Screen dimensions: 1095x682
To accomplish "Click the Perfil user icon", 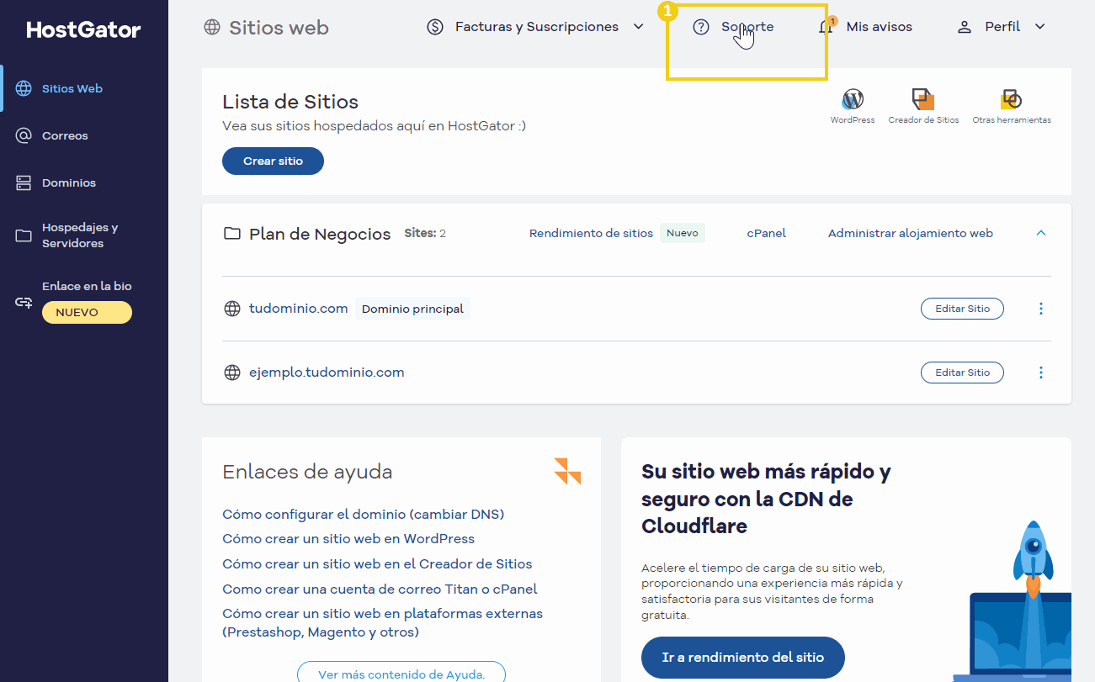I will 965,27.
